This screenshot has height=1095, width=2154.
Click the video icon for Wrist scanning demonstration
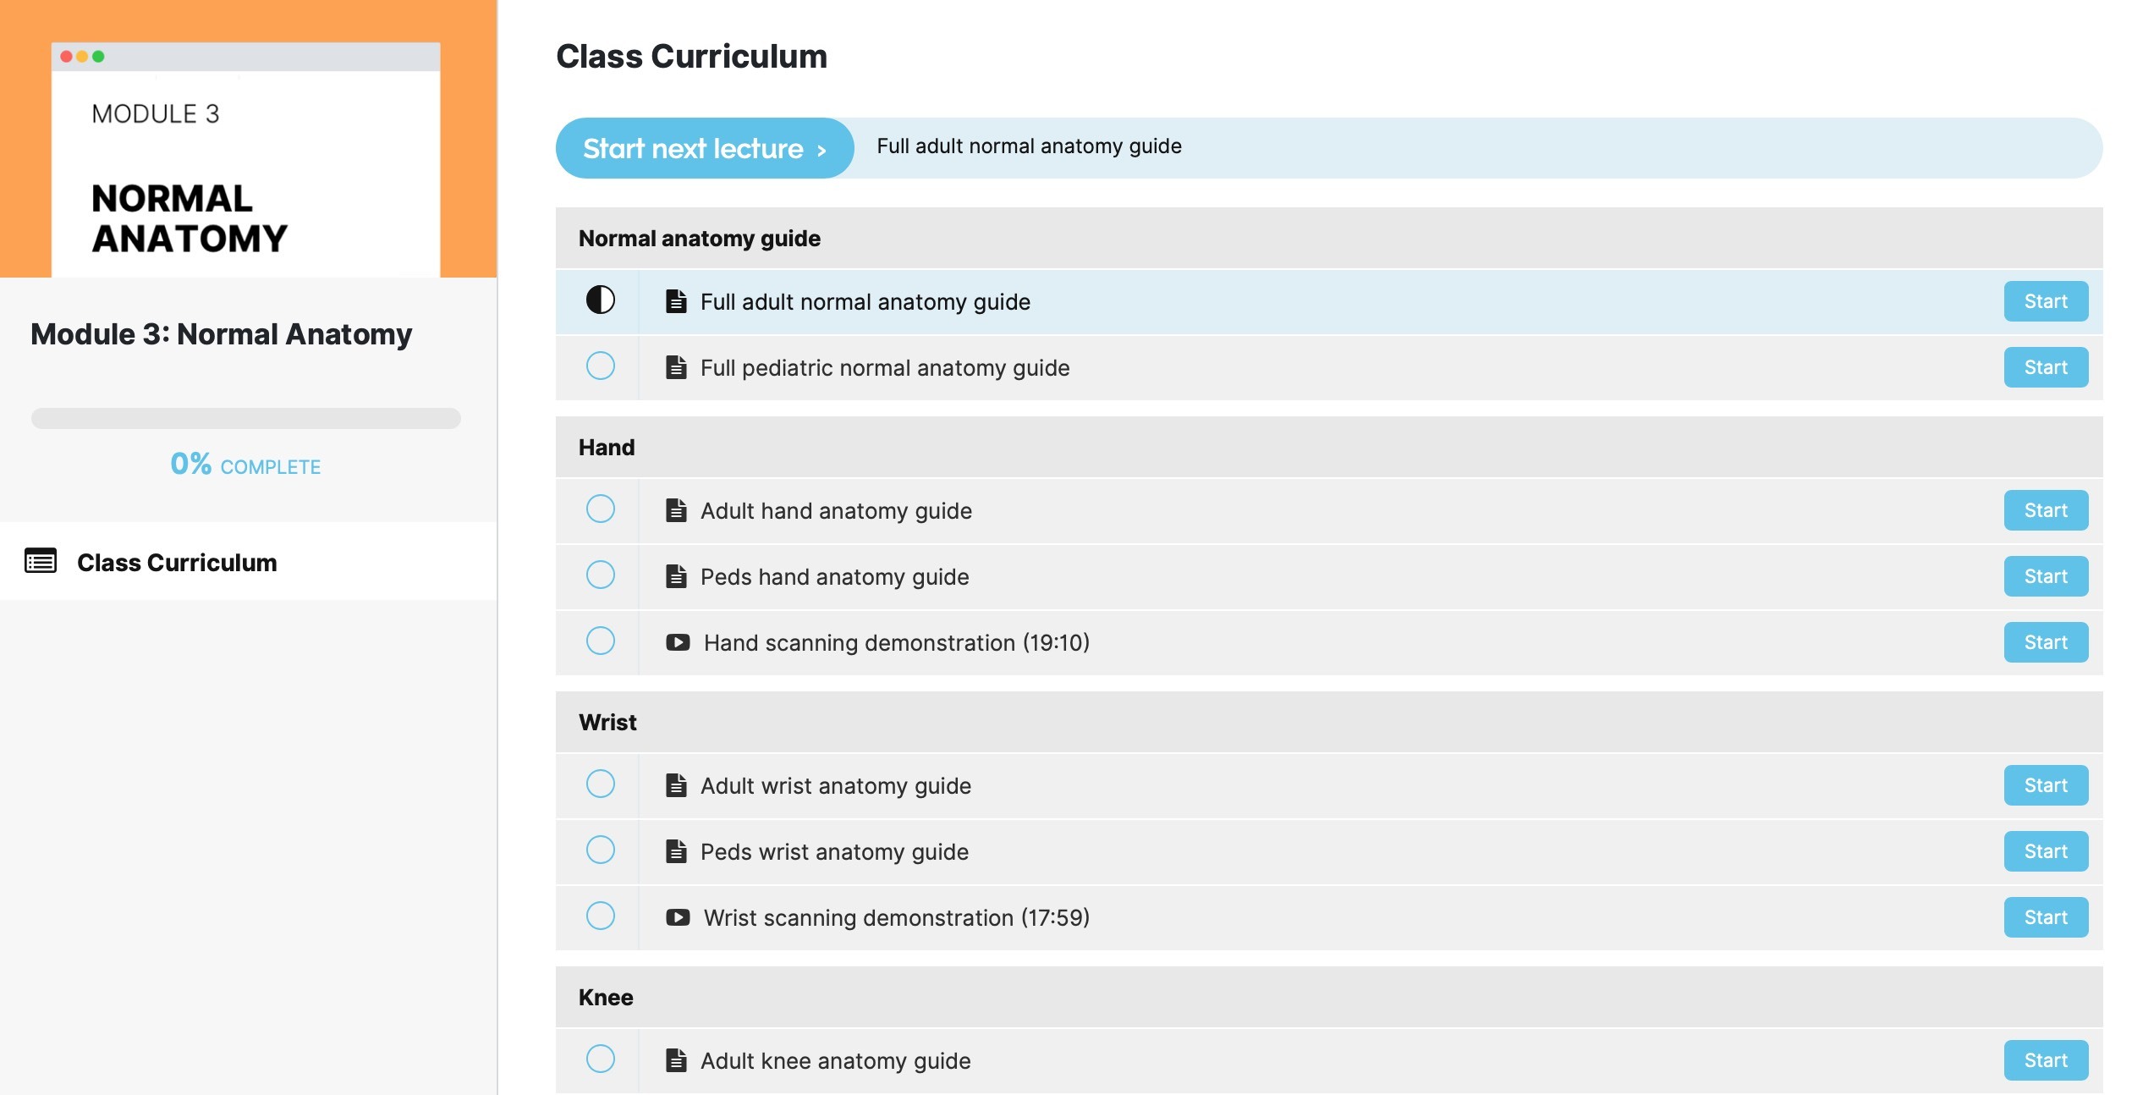point(678,917)
